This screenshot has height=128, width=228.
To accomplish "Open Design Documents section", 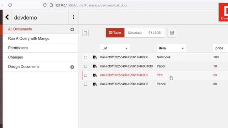I will pyautogui.click(x=24, y=66).
